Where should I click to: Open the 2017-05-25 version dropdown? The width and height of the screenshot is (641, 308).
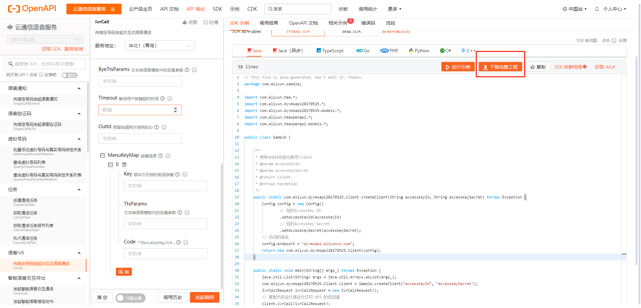point(44,39)
